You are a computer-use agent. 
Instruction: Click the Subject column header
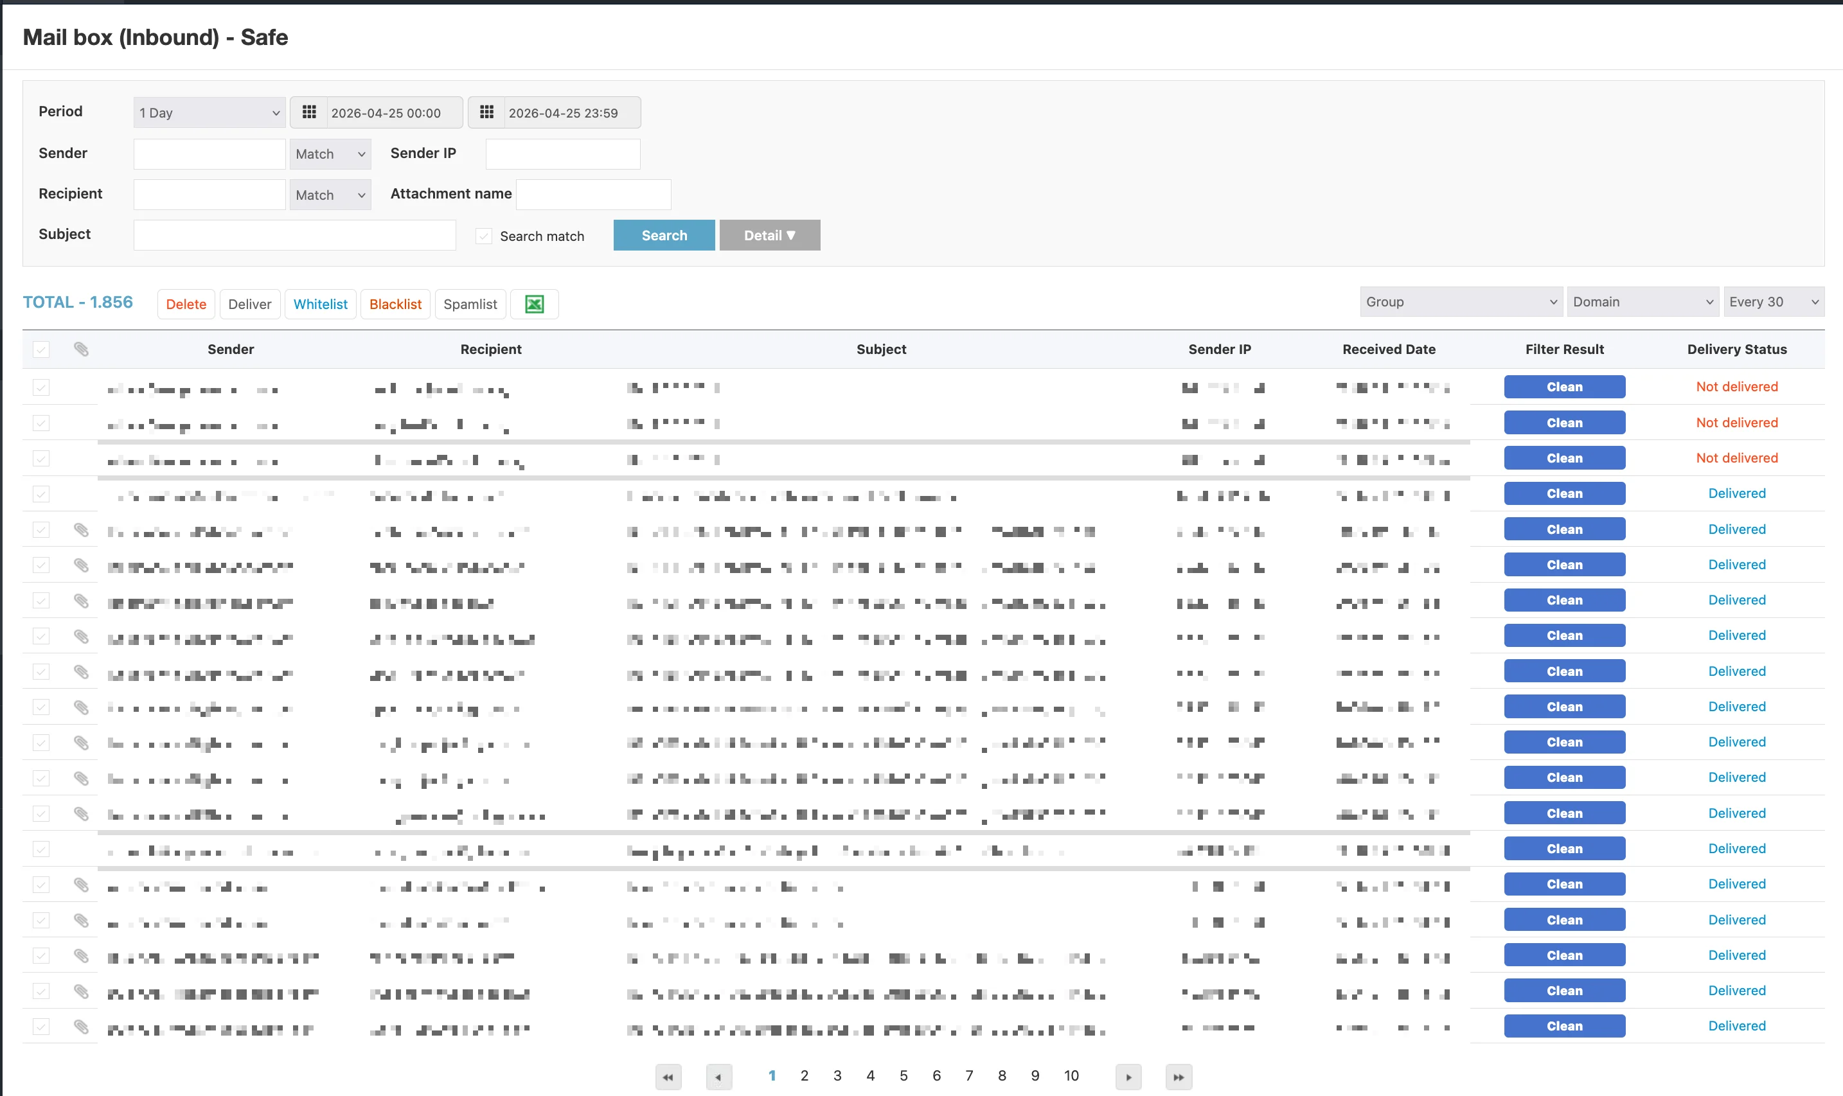[881, 349]
